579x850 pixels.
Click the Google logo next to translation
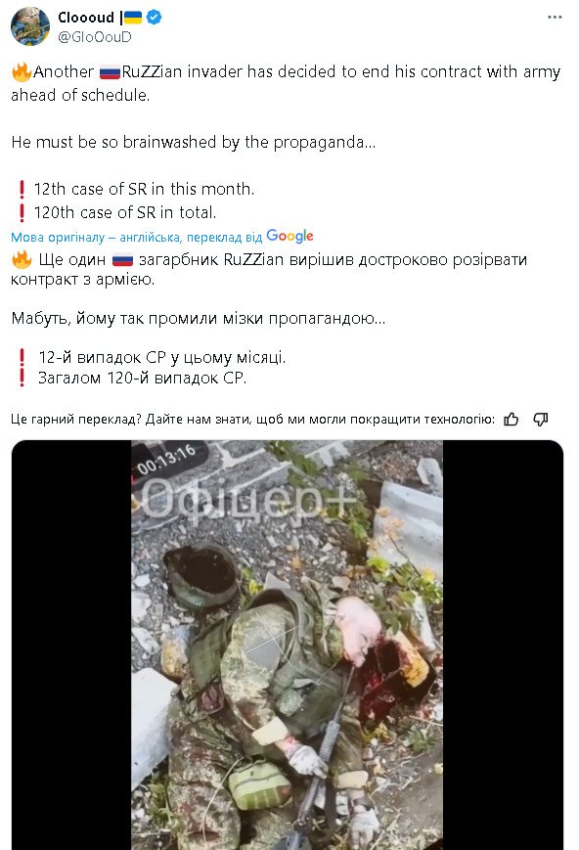(290, 236)
